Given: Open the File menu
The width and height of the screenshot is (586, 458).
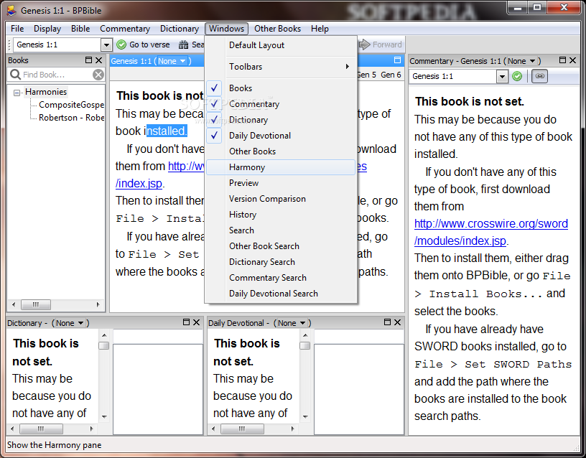Looking at the screenshot, I should click(17, 29).
